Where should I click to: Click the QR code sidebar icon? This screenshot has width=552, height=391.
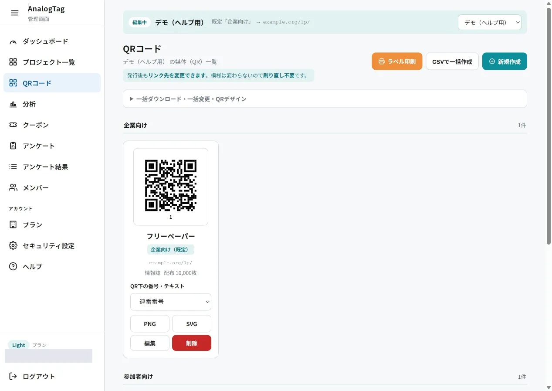pyautogui.click(x=13, y=83)
